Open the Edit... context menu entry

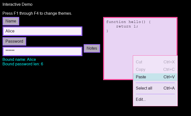click(x=141, y=99)
